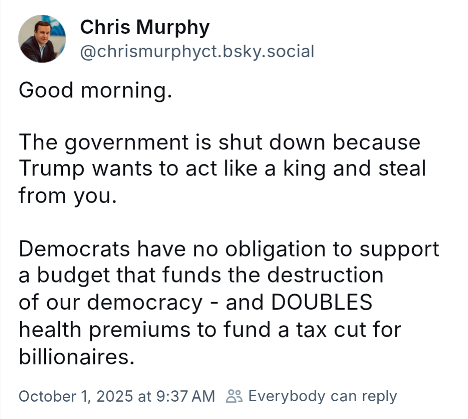The width and height of the screenshot is (468, 419).
Task: Click the people icon beside reply setting
Action: (x=234, y=396)
